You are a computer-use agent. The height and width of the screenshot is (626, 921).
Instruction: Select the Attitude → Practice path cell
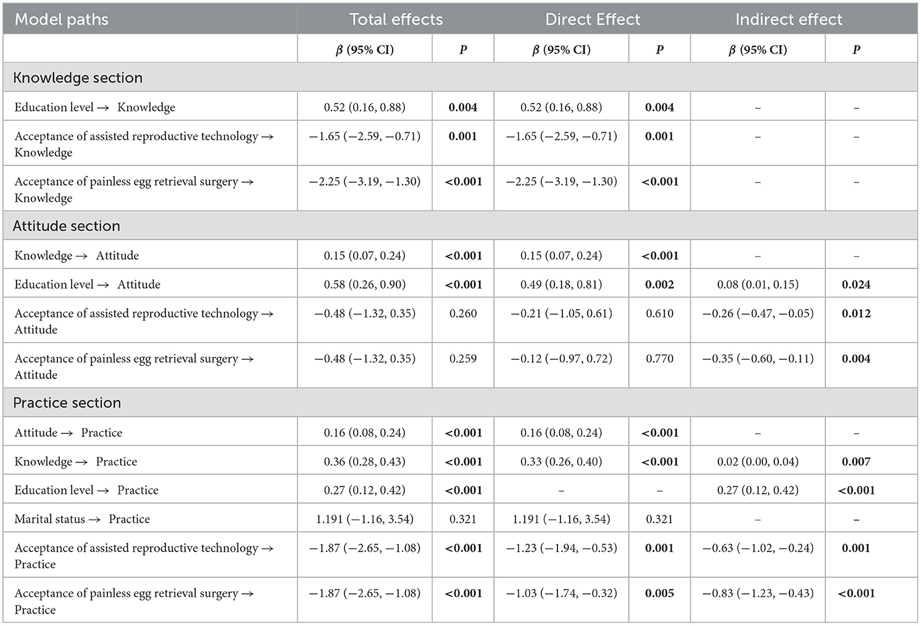(x=69, y=433)
